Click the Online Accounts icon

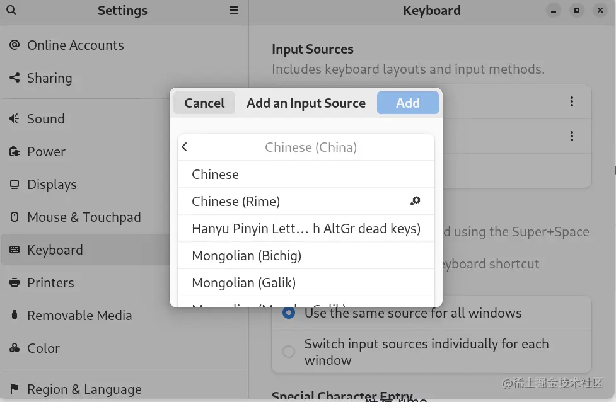(x=15, y=45)
